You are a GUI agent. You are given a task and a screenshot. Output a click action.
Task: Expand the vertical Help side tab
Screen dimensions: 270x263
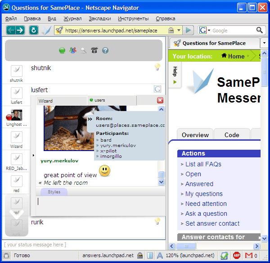[175, 75]
